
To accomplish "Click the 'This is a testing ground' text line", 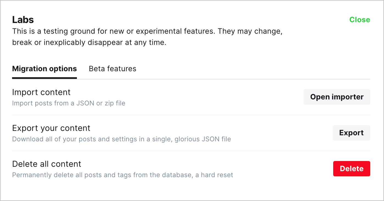I will 148,31.
